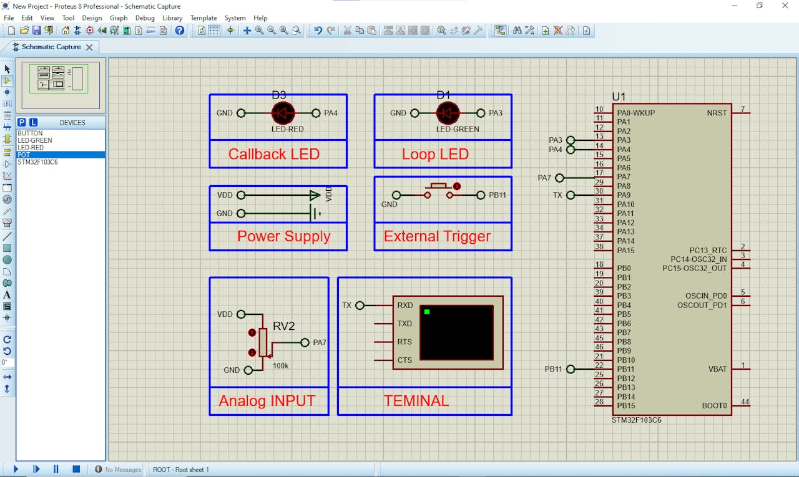Screen dimensions: 799x477
Task: Toggle the grid display button
Action: 214,31
